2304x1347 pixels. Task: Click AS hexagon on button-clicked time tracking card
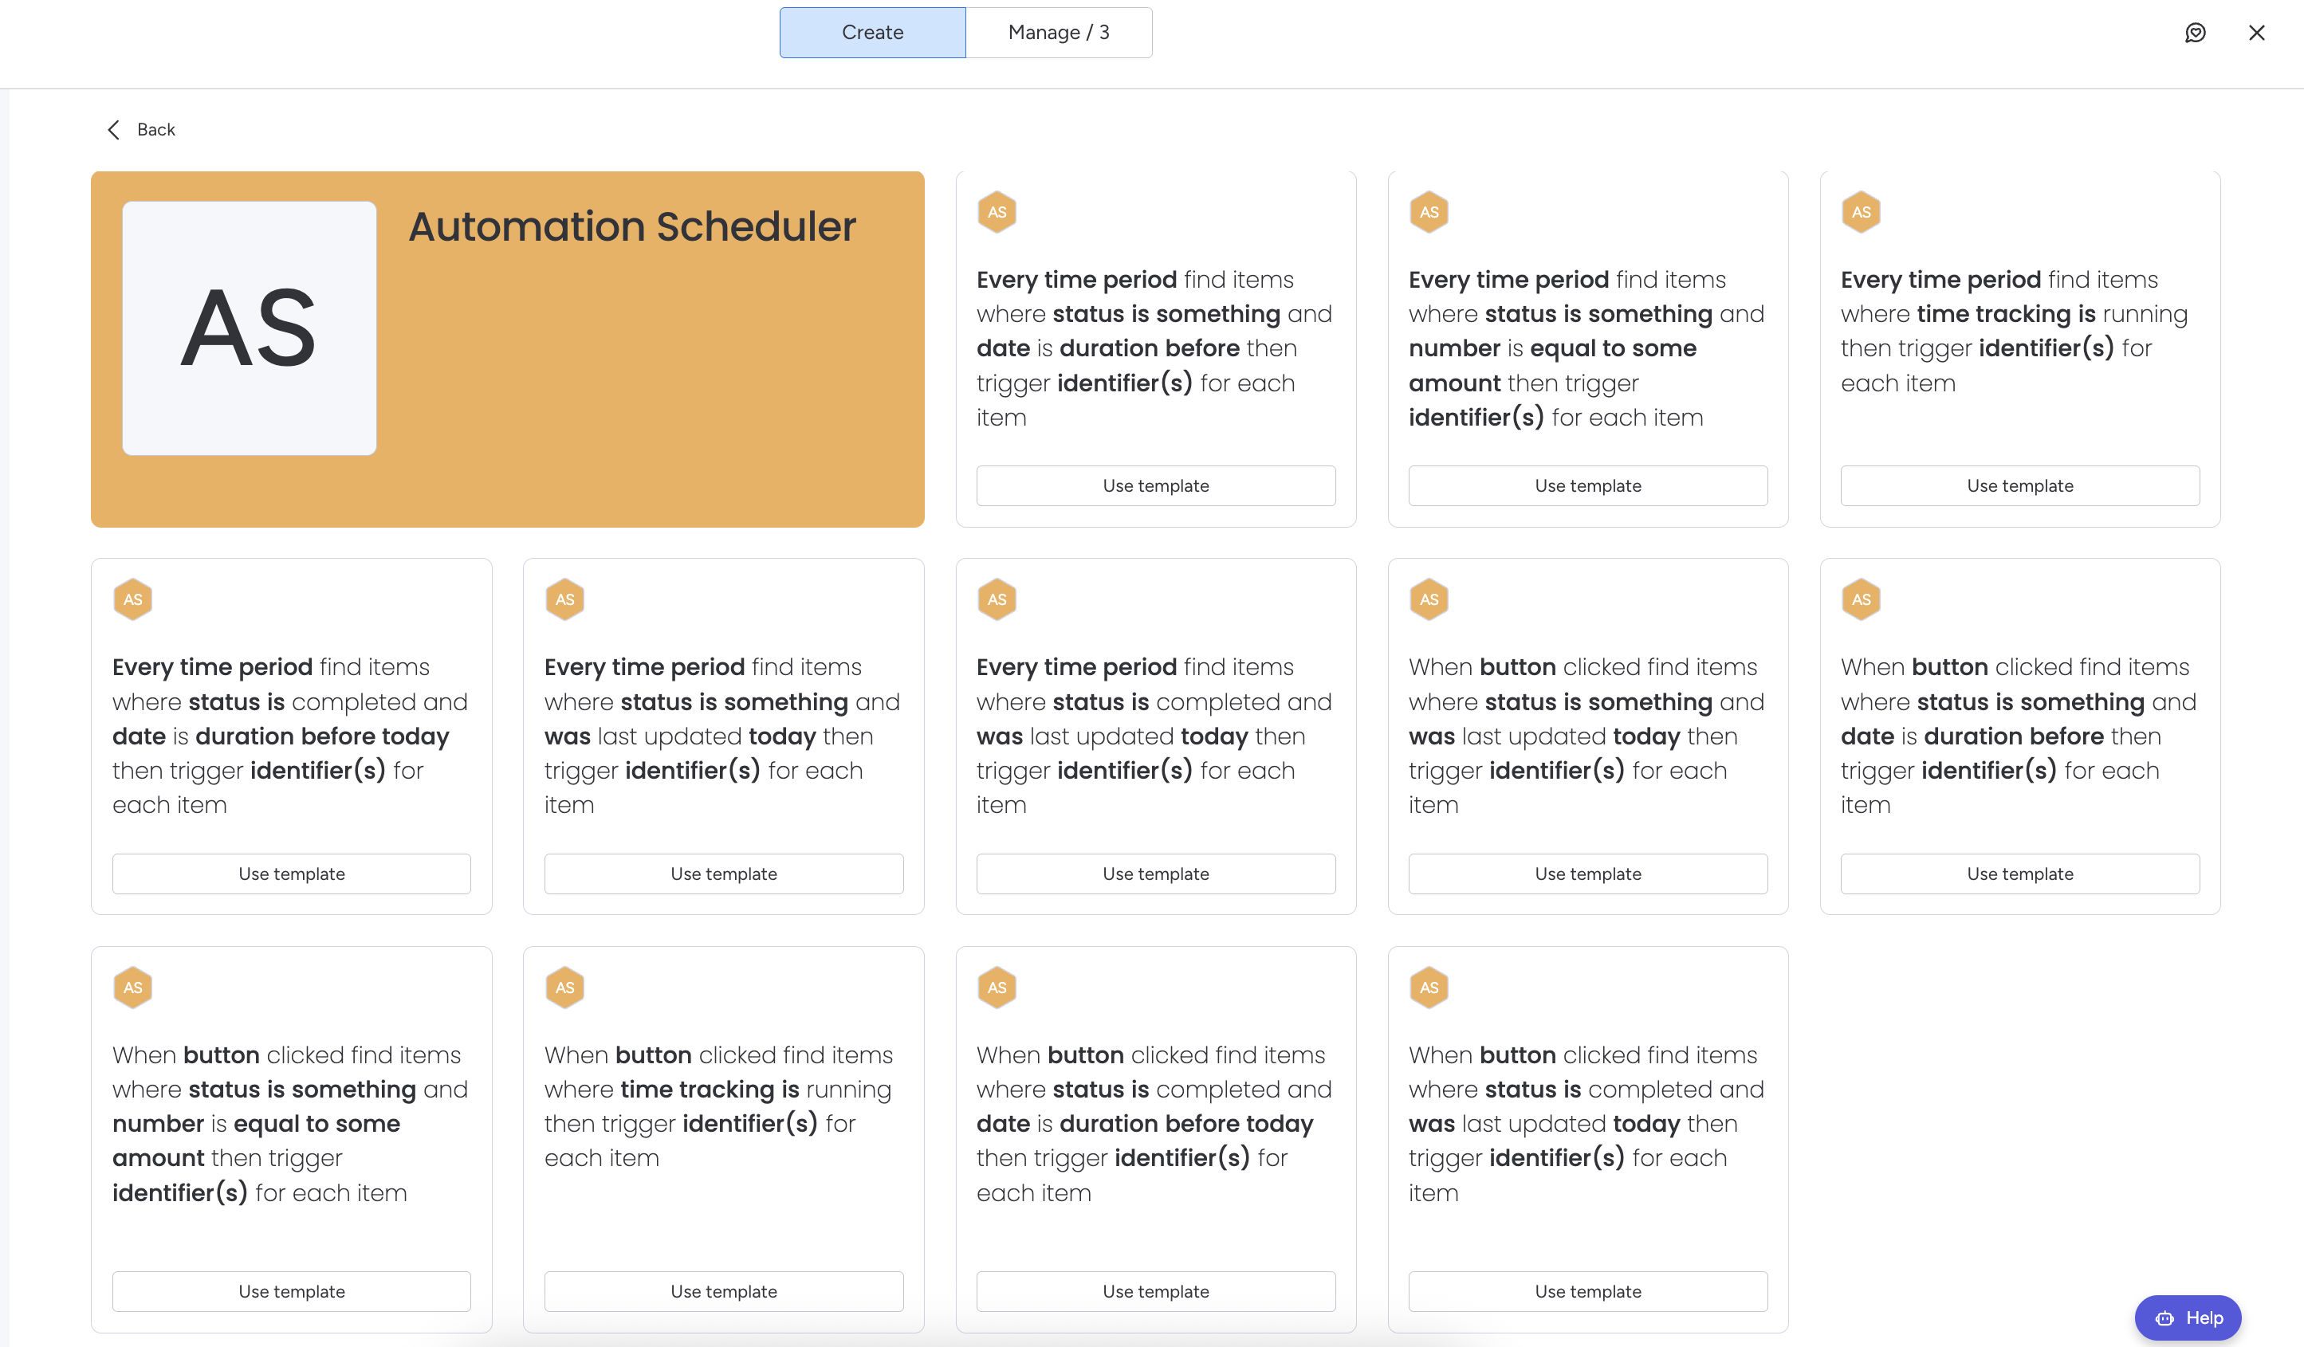pos(564,987)
